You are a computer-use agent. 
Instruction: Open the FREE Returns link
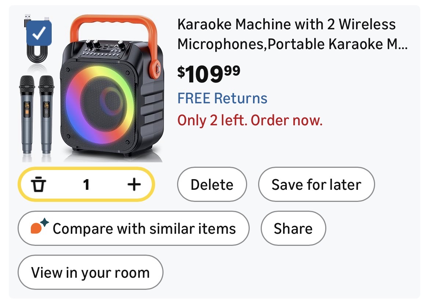click(x=222, y=98)
